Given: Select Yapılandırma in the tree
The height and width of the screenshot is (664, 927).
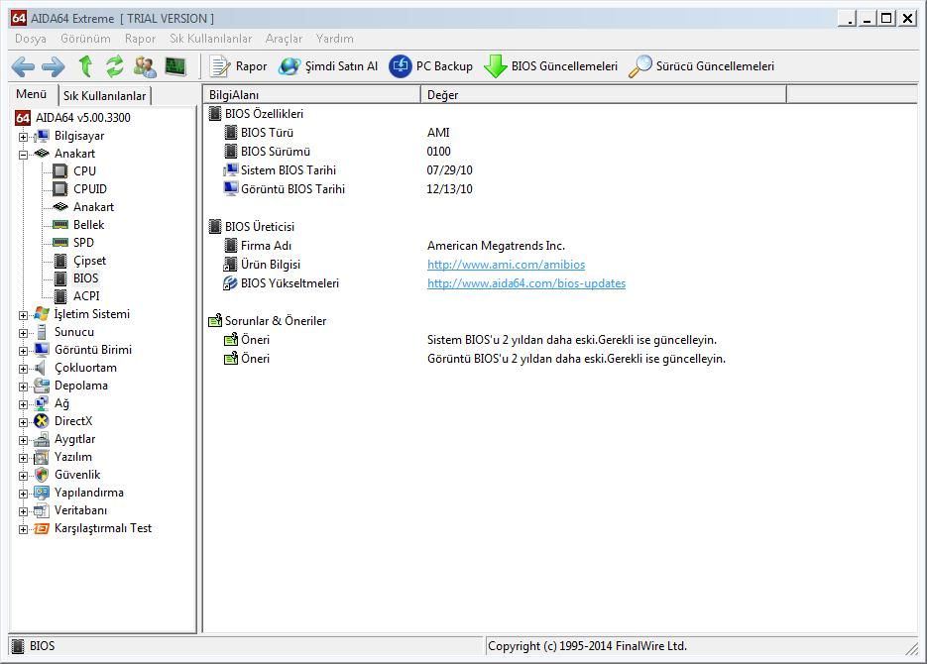Looking at the screenshot, I should (88, 493).
